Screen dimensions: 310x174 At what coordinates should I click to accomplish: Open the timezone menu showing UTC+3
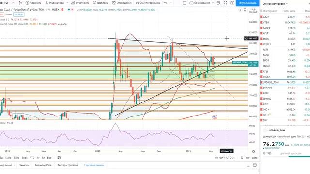tap(225, 158)
